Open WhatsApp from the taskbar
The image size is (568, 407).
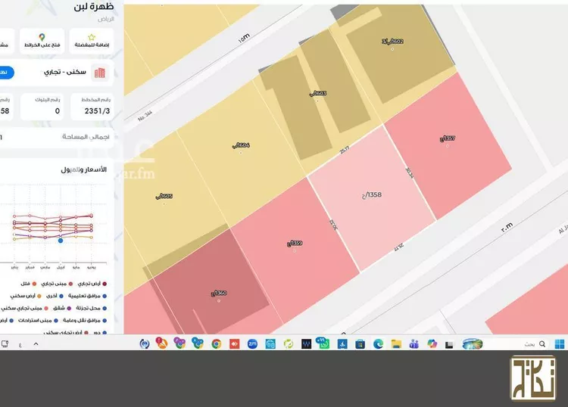(323, 343)
